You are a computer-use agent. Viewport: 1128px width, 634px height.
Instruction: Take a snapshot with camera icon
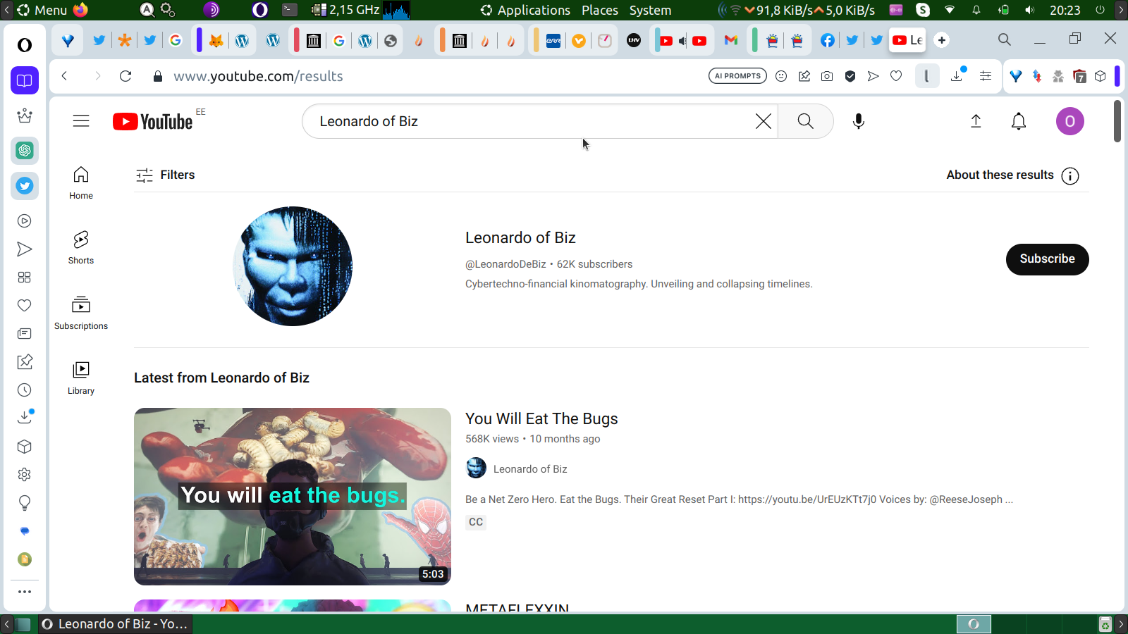[827, 76]
